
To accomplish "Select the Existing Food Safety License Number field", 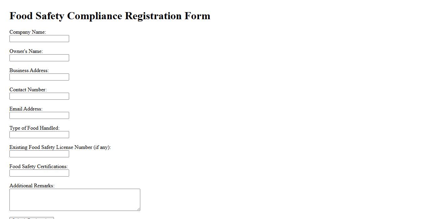I will pos(39,154).
